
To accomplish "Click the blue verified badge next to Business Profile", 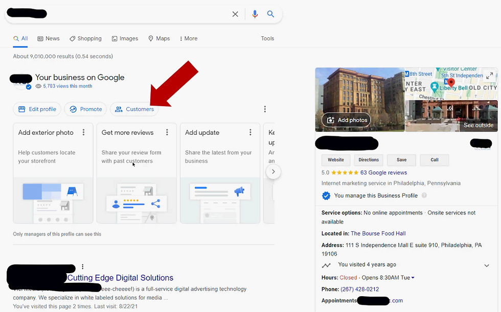I will pos(326,196).
